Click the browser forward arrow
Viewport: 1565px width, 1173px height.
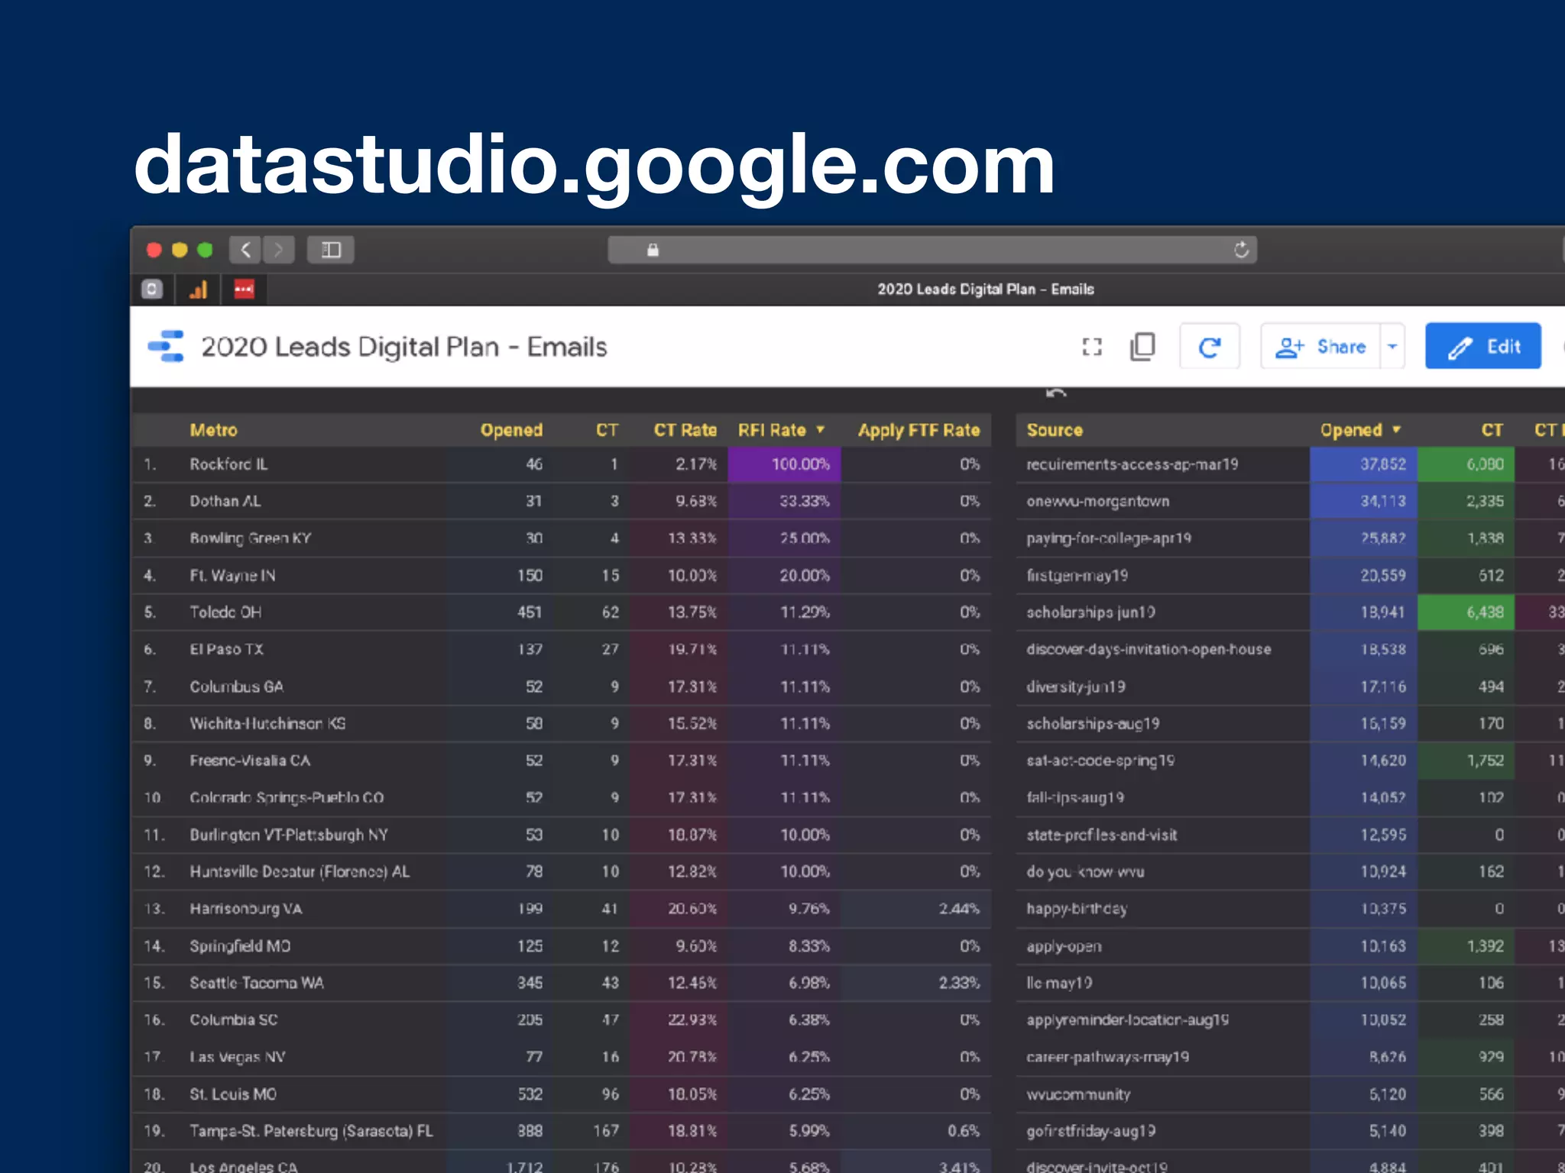coord(279,250)
